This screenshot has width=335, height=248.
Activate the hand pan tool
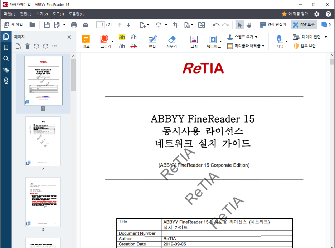click(249, 25)
